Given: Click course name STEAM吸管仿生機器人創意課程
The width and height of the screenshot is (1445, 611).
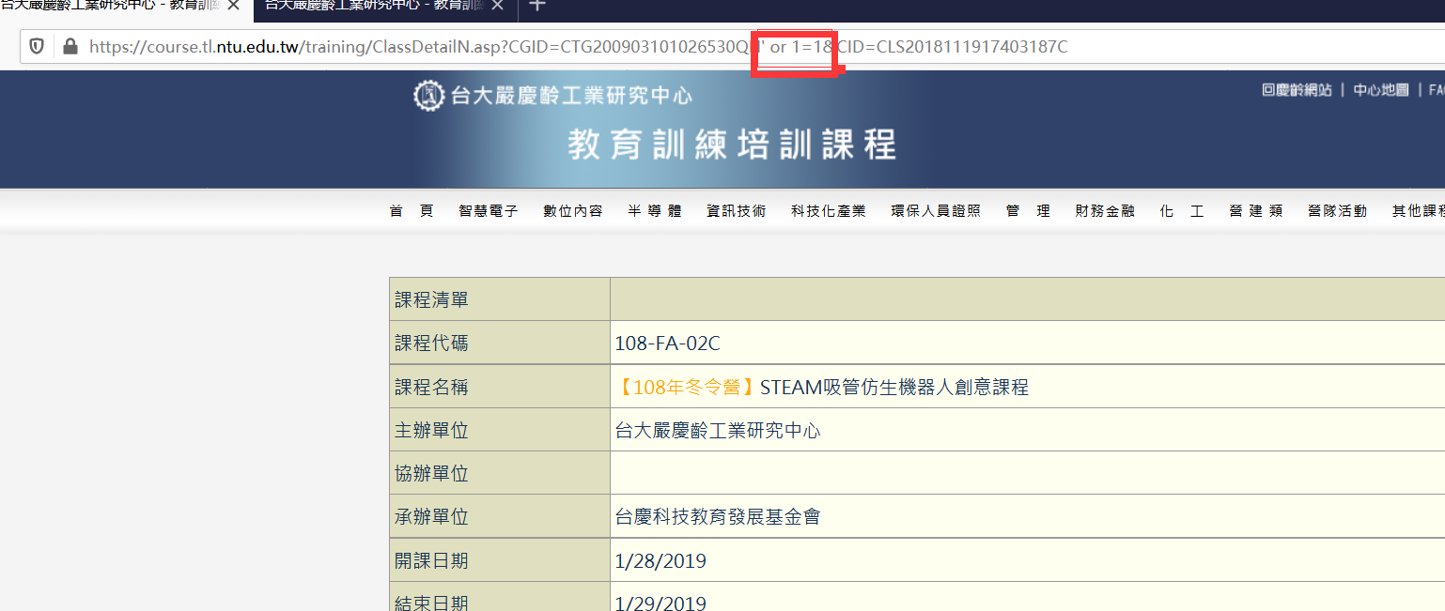Looking at the screenshot, I should [x=894, y=387].
